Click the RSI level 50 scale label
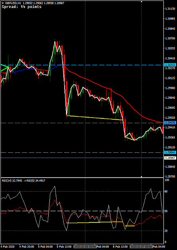 [x=167, y=211]
